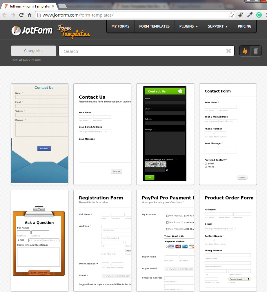The height and width of the screenshot is (292, 267).
Task: Click Submit on white Contact Us form
Action: pos(116,171)
